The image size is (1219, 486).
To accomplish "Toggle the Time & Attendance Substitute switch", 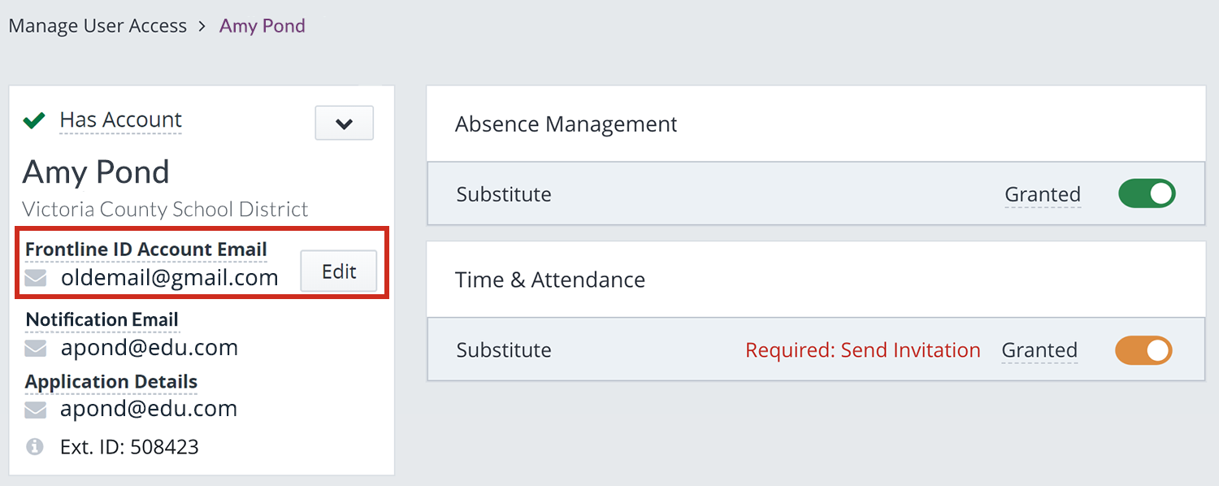I will pos(1143,350).
